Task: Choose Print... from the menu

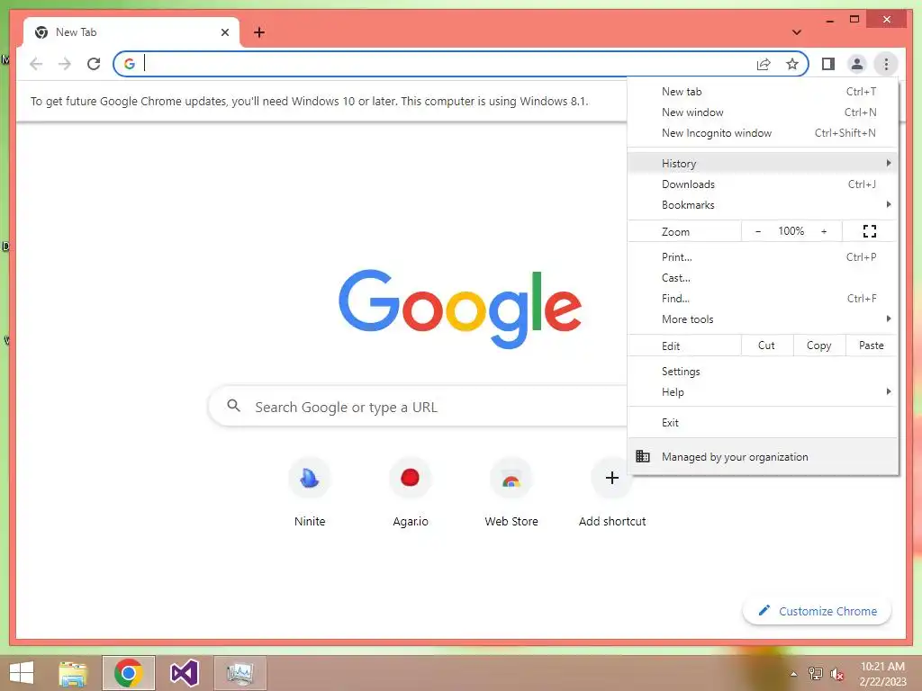Action: [763, 256]
